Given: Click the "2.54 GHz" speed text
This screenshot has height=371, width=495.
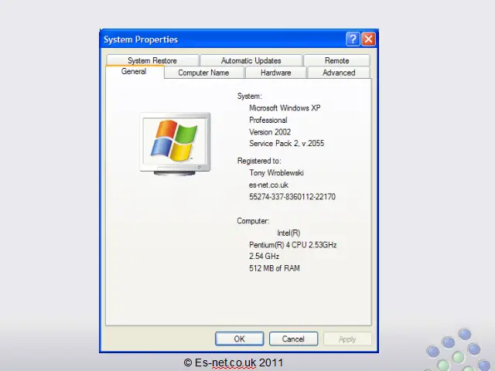Looking at the screenshot, I should click(x=264, y=256).
